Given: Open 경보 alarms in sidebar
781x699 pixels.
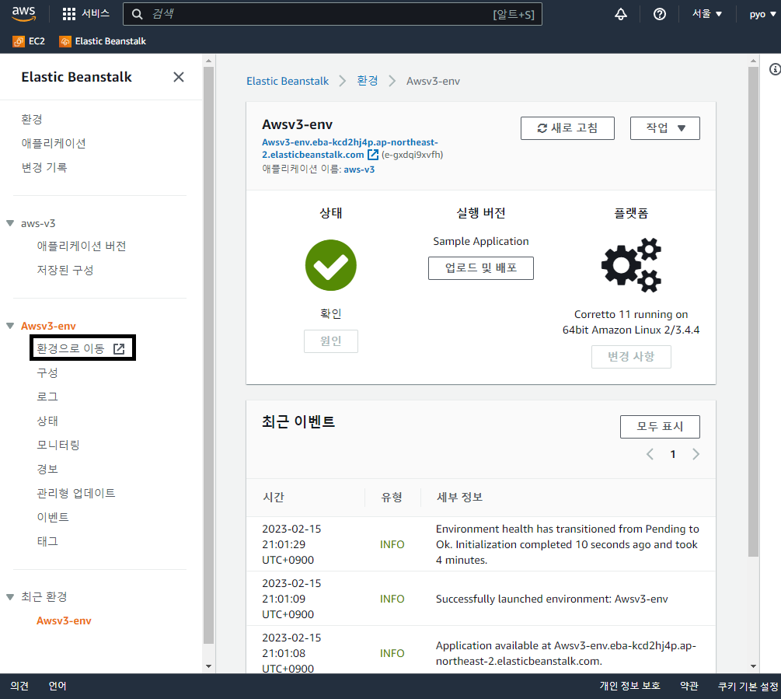Looking at the screenshot, I should point(47,469).
